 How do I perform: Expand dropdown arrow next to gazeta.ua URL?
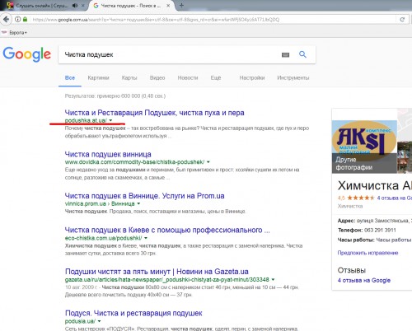coord(273,280)
